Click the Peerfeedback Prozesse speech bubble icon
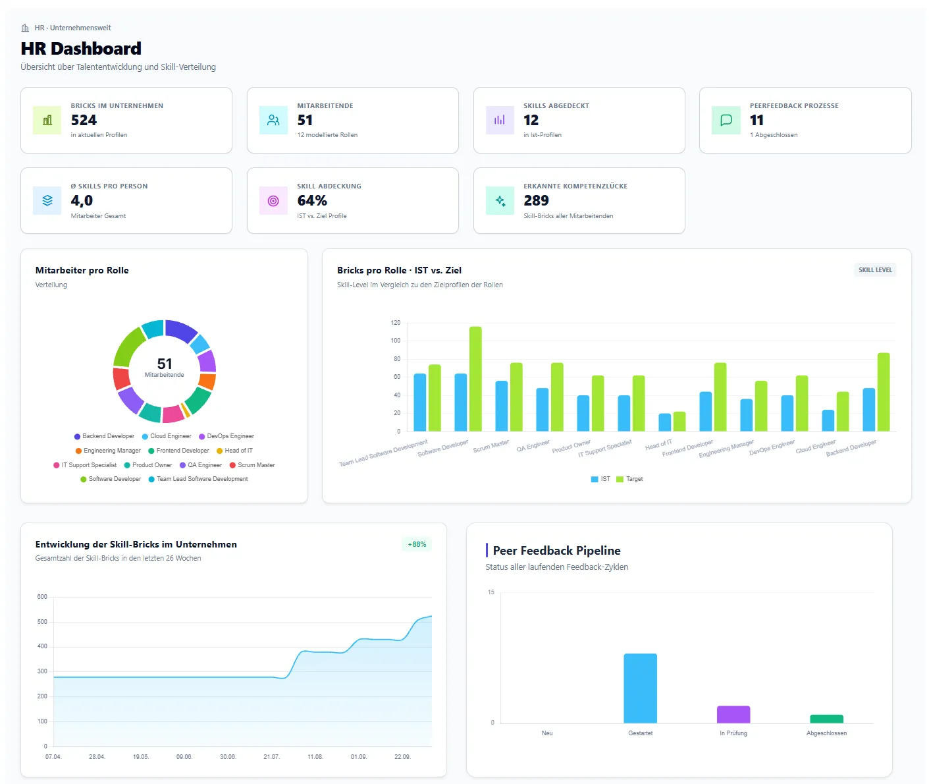Screen dimensions: 929x784 tap(726, 120)
